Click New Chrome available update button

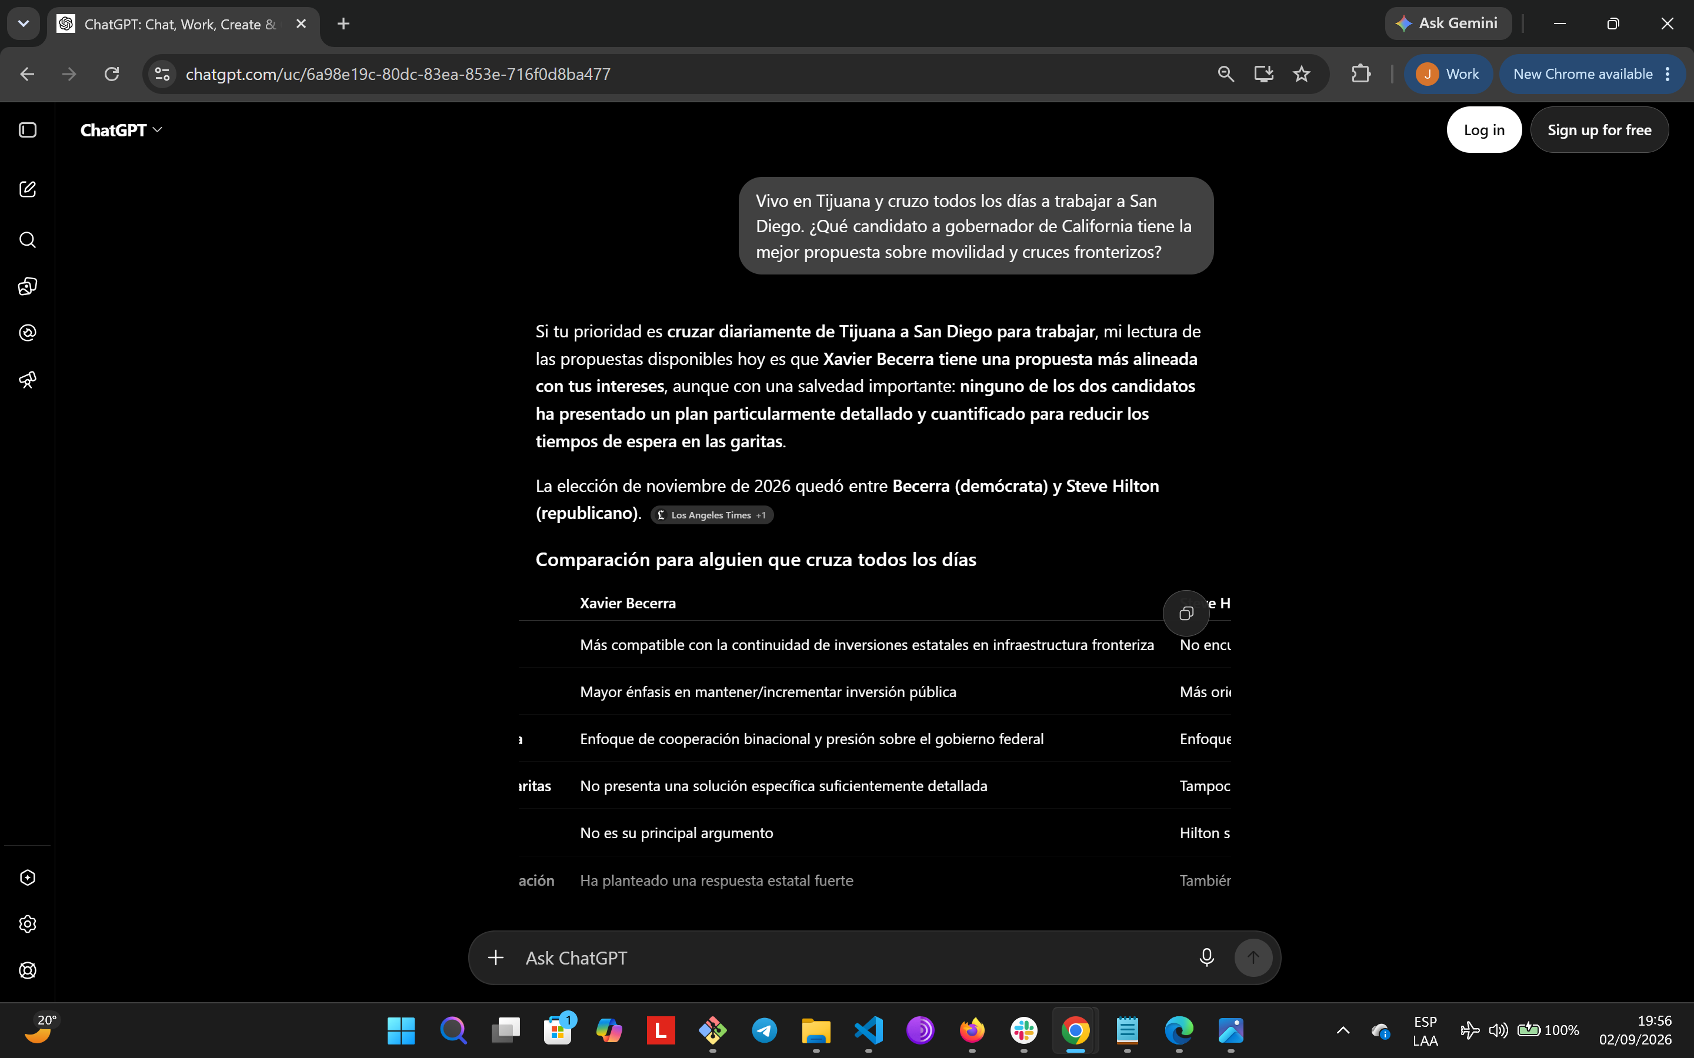pyautogui.click(x=1592, y=74)
